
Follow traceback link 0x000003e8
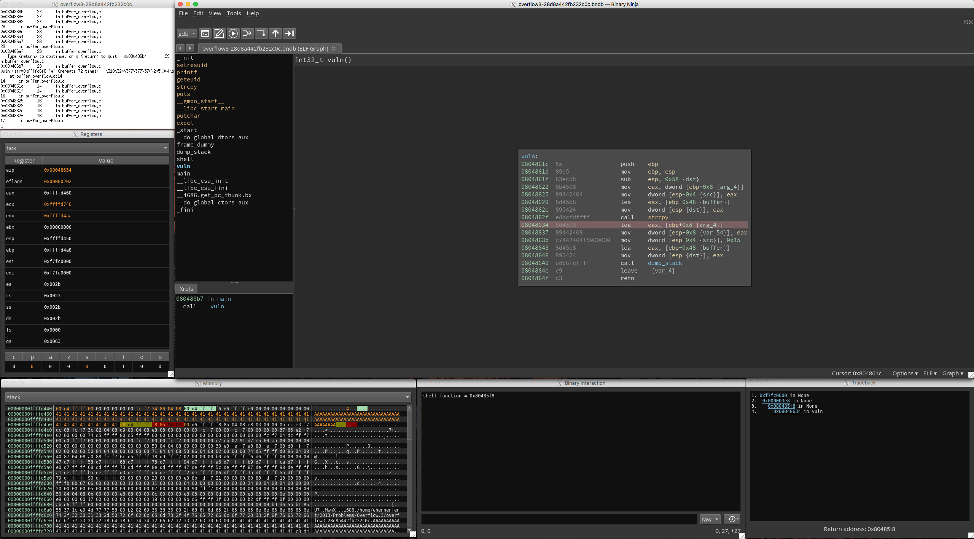[x=776, y=401]
